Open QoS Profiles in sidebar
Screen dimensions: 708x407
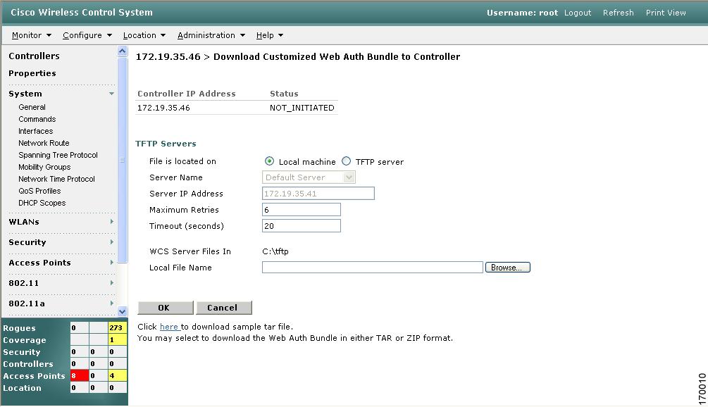pyautogui.click(x=39, y=191)
